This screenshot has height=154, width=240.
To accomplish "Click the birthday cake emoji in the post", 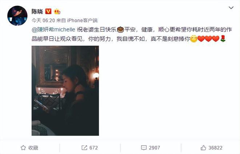I will click(120, 30).
